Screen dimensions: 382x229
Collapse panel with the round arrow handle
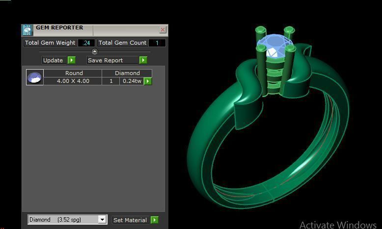[x=95, y=51]
